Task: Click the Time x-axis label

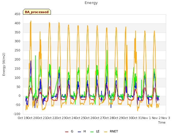Action: click(x=162, y=122)
